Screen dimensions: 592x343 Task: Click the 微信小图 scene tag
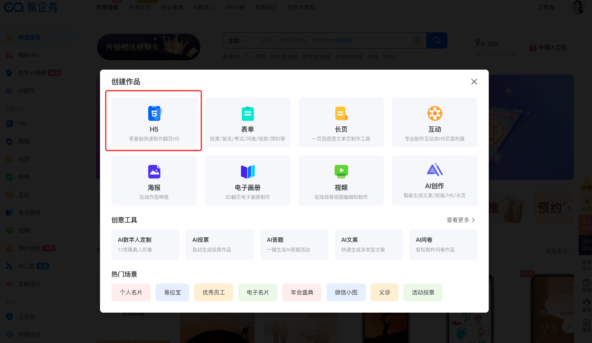(x=346, y=292)
